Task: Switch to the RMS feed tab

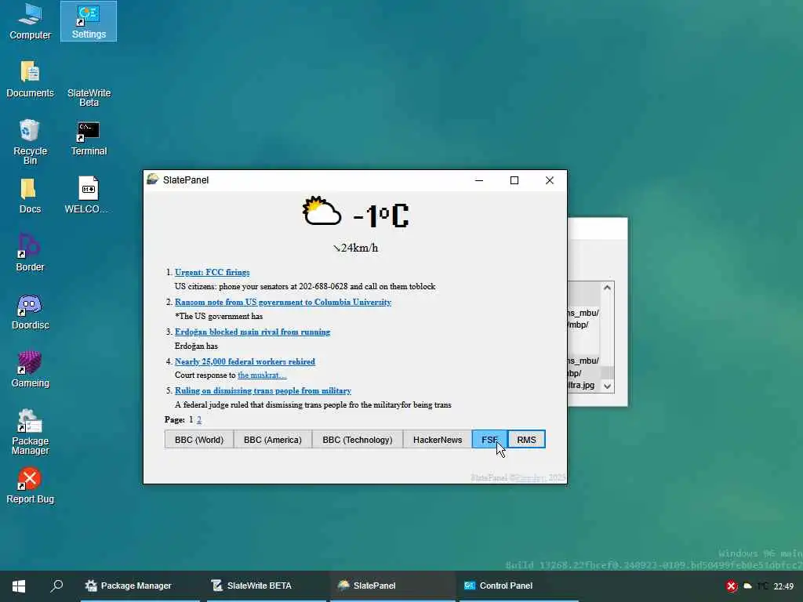Action: (526, 440)
